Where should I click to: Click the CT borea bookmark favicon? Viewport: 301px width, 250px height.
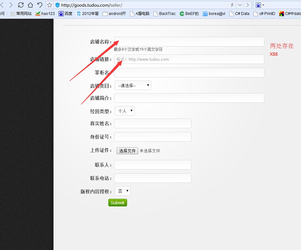point(205,14)
